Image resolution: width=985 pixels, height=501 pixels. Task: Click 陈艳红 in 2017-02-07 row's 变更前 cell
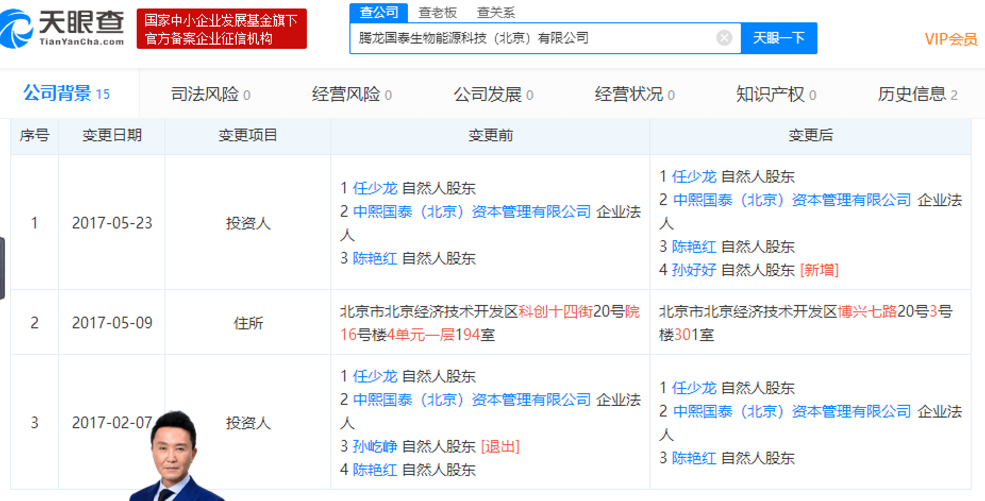tap(375, 470)
